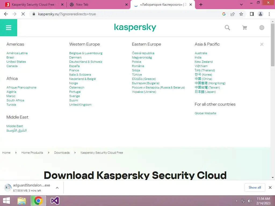Select América Latina region link
The image size is (275, 206).
(17, 53)
